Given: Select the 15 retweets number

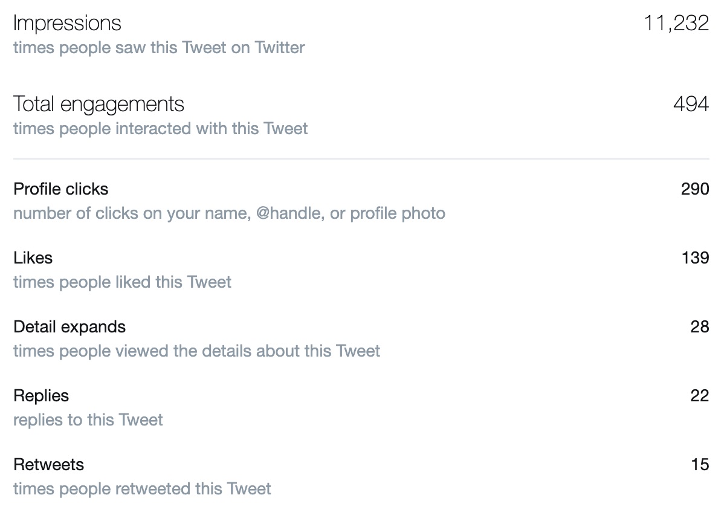Looking at the screenshot, I should 700,464.
